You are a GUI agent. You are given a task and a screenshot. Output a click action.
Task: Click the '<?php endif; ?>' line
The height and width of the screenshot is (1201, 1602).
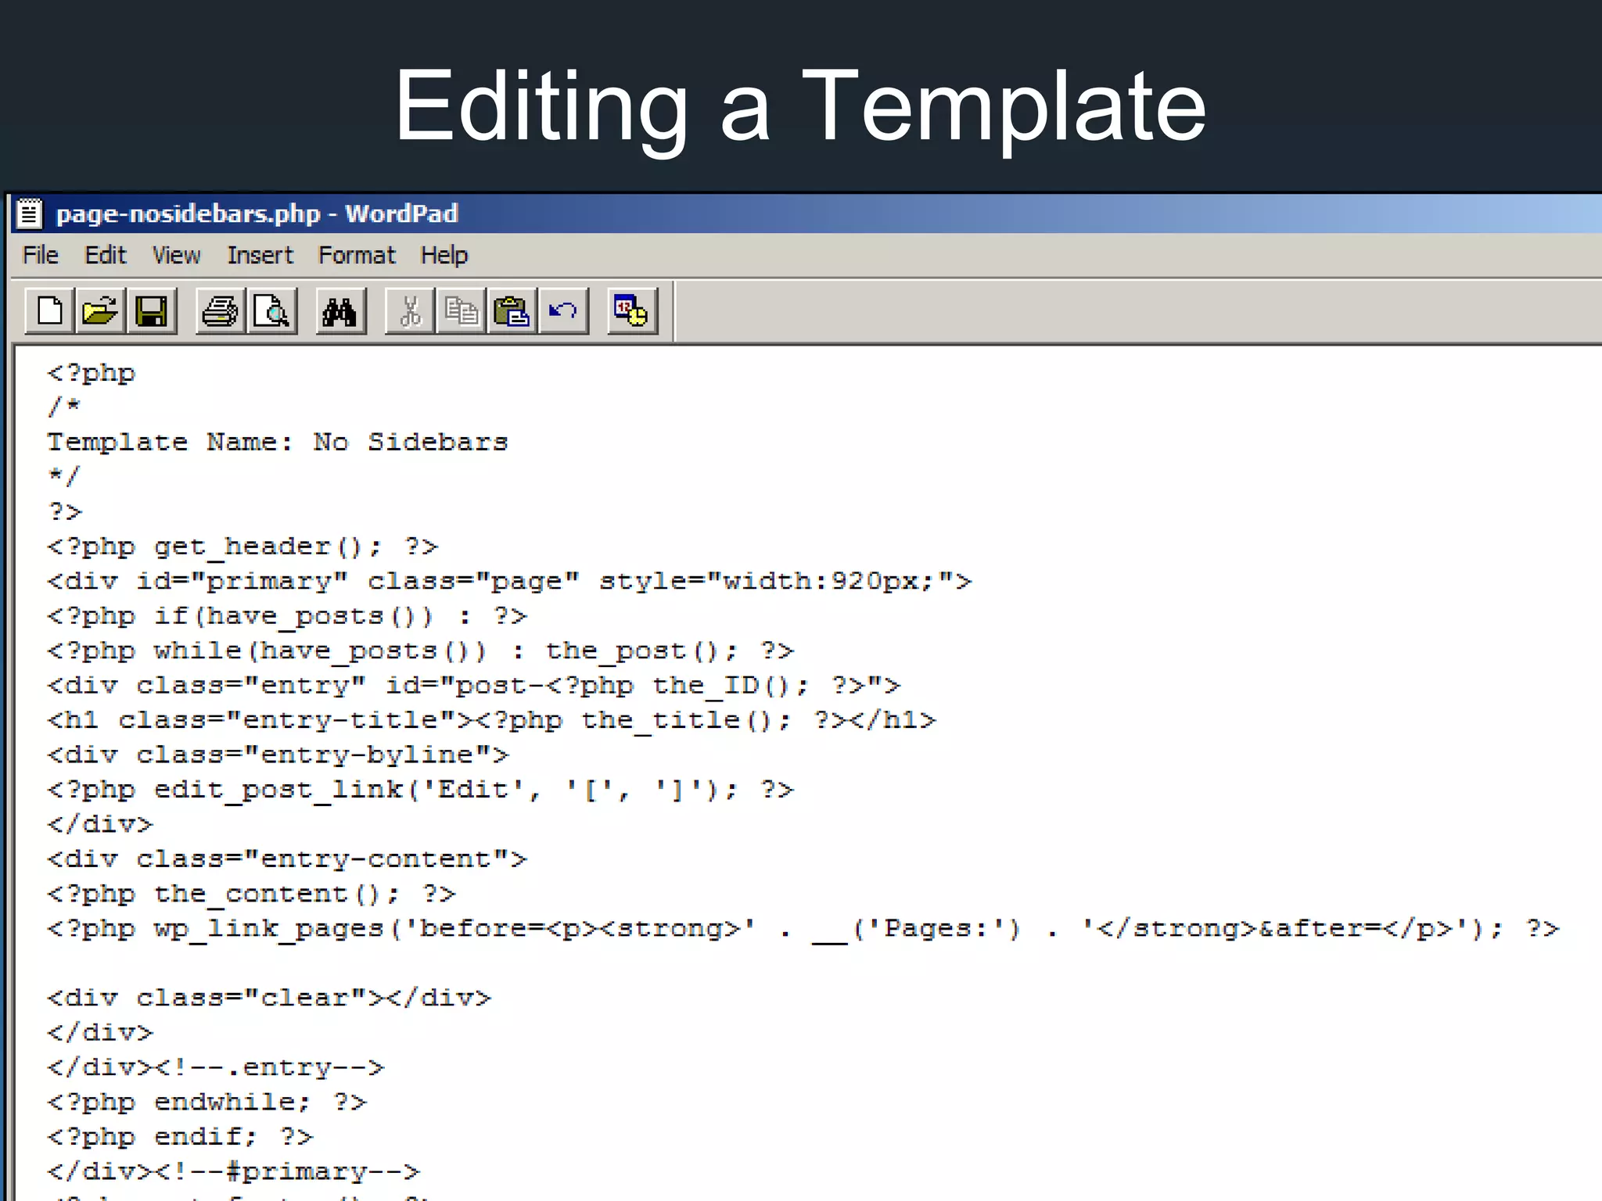click(180, 1137)
